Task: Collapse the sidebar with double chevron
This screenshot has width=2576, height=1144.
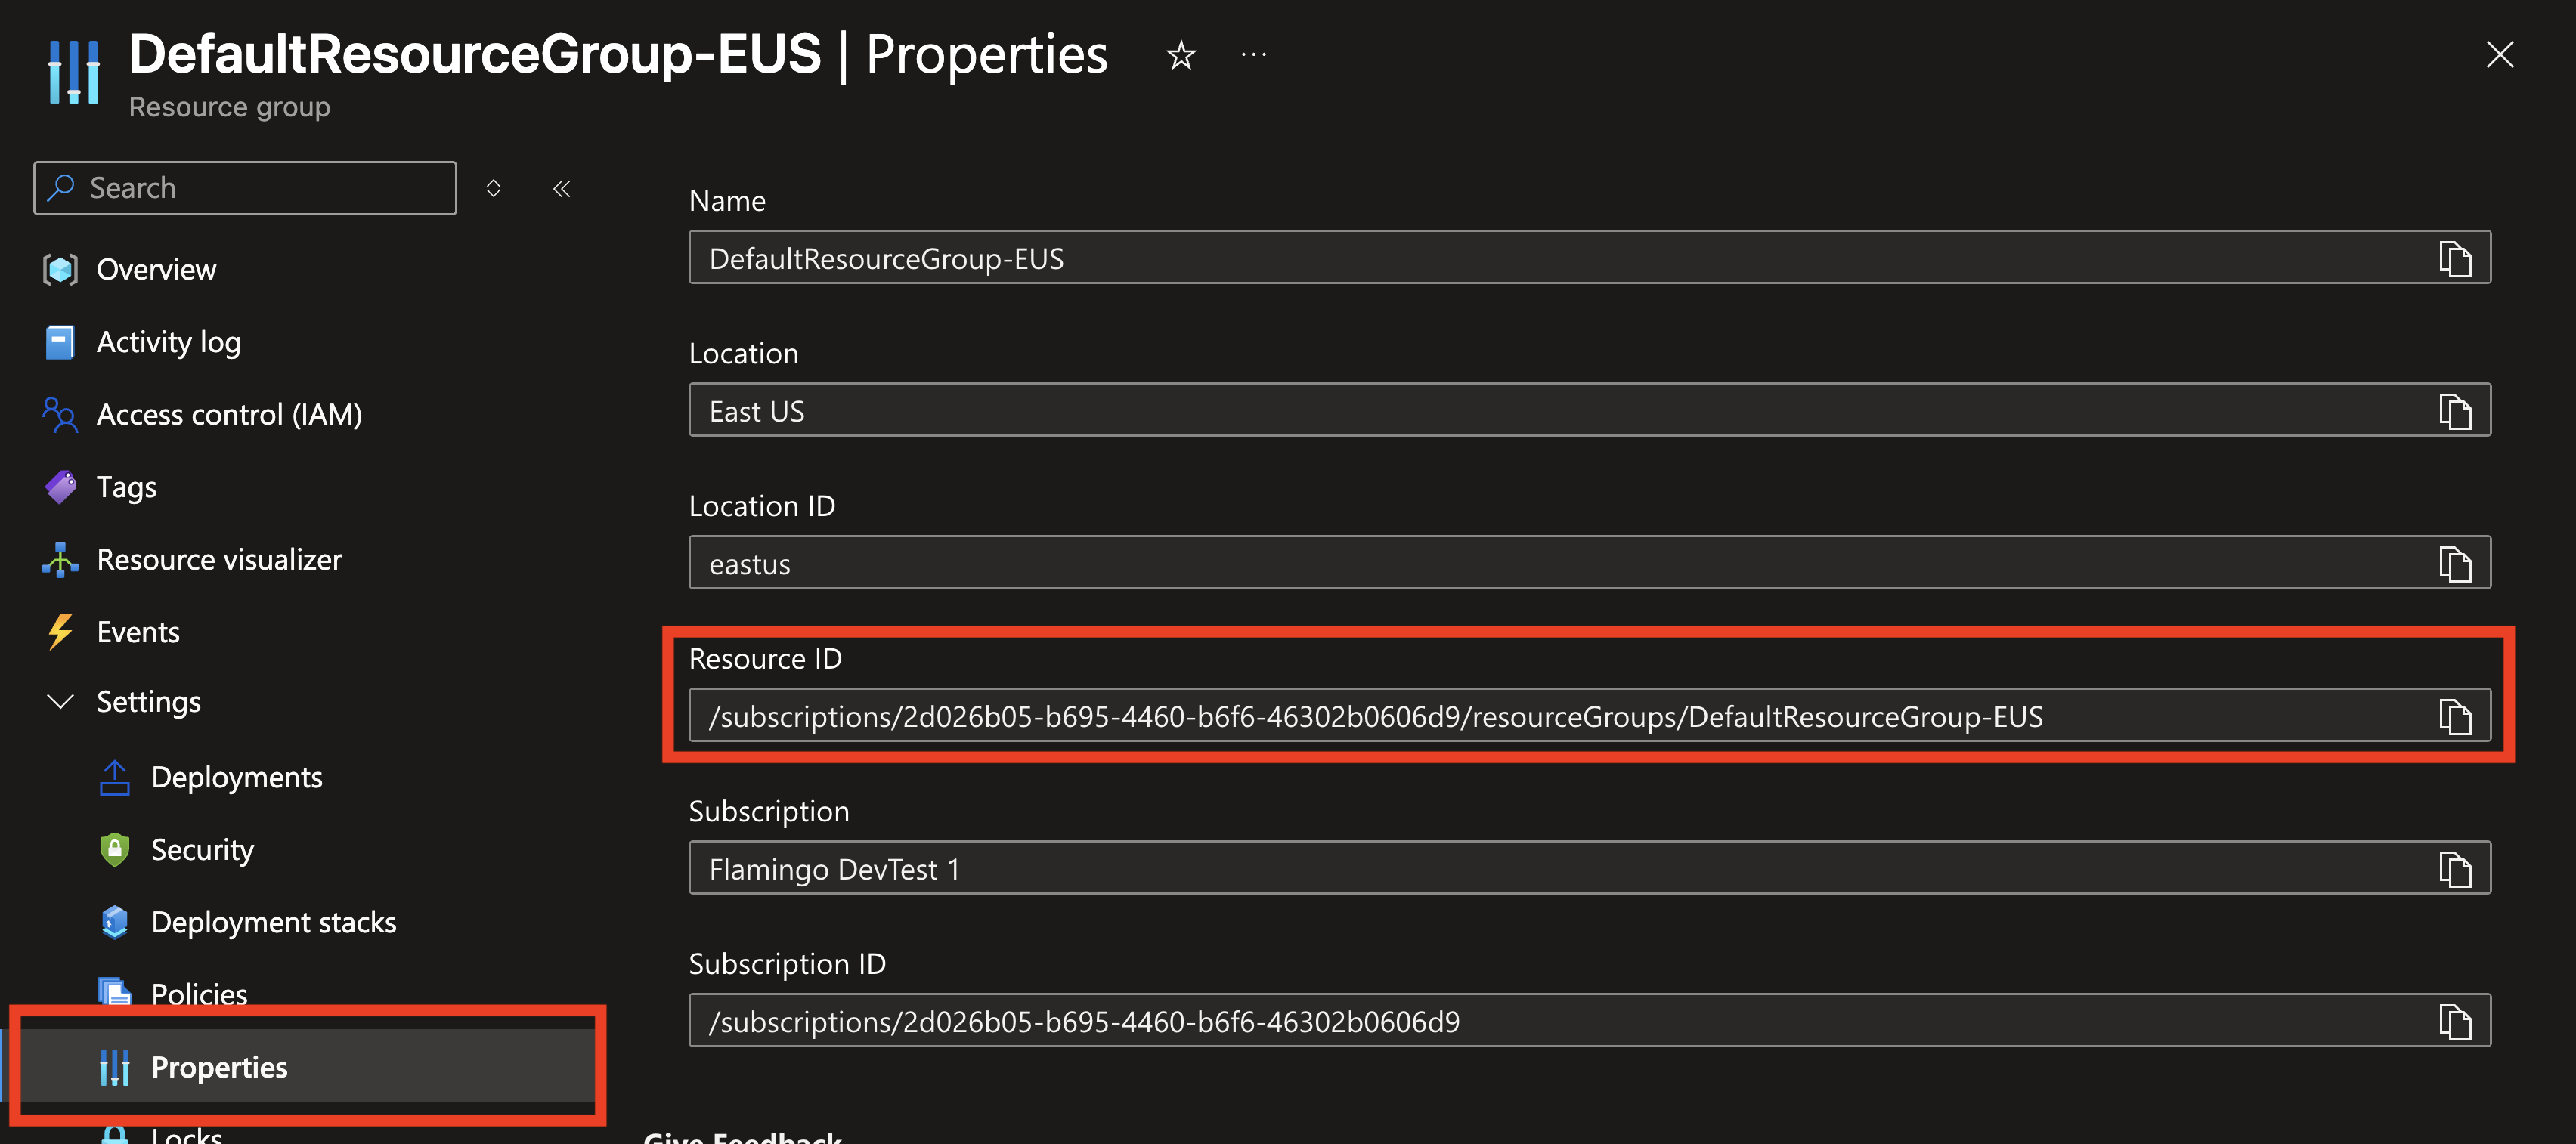Action: [562, 188]
